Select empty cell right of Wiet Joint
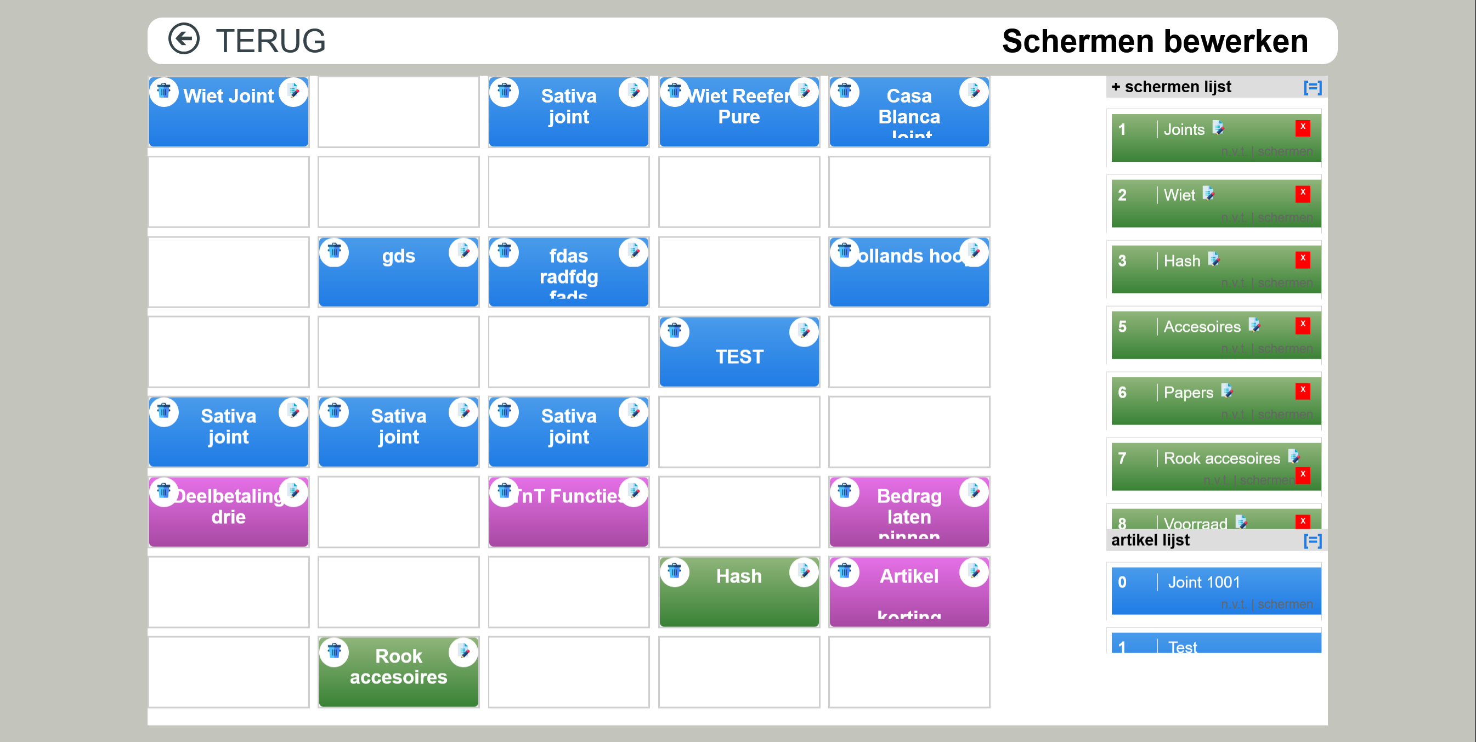Viewport: 1476px width, 742px height. point(399,112)
